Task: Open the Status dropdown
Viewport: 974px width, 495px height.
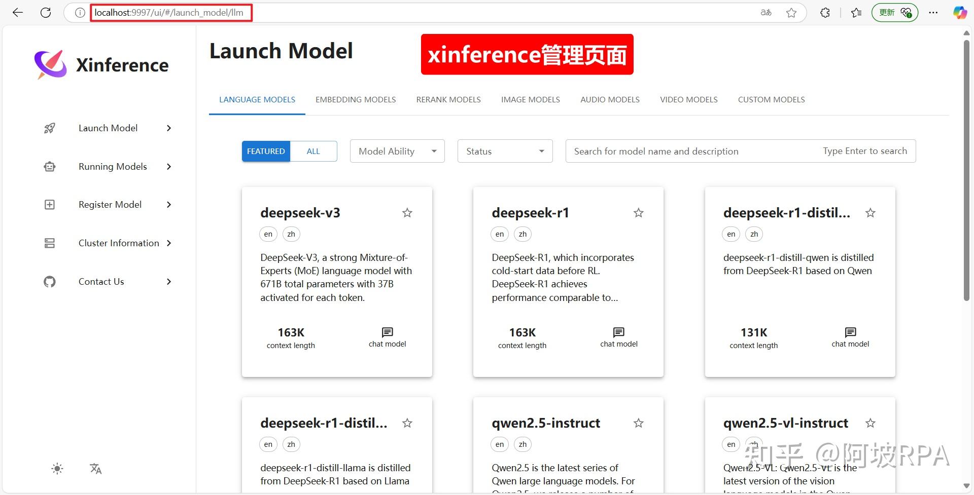Action: 504,150
